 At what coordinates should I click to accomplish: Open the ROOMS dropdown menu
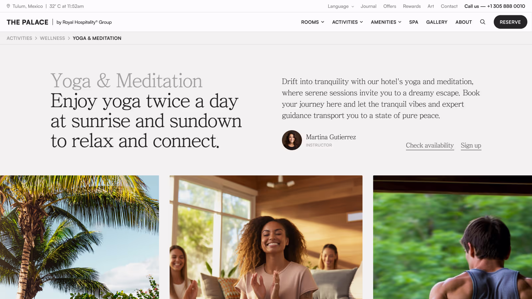point(313,22)
